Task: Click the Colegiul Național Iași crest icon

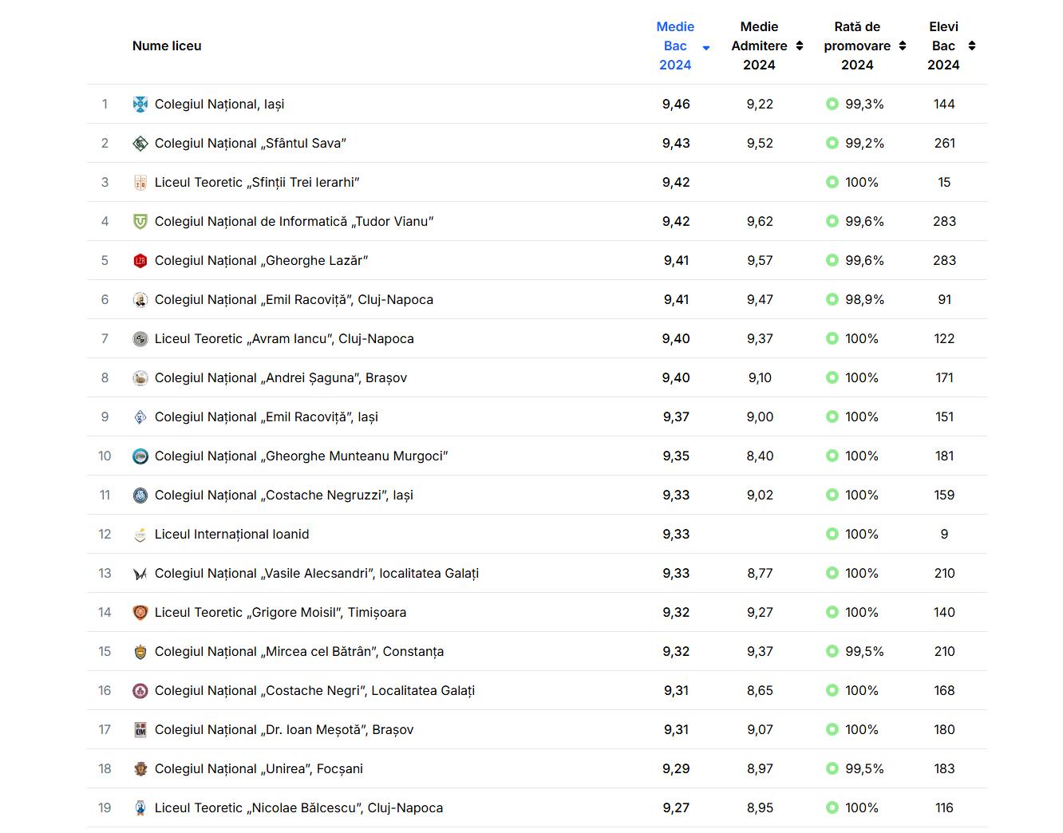Action: 140,105
